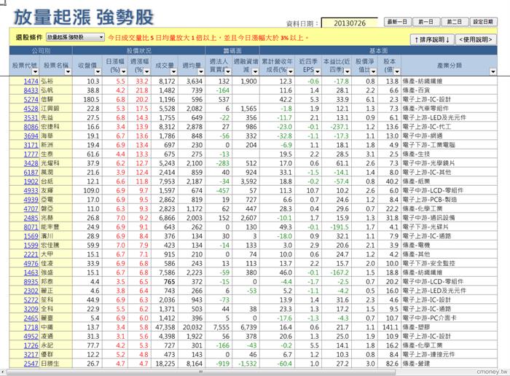Open stock code link 2221
Viewport: 510px width, 376px height.
(31, 254)
